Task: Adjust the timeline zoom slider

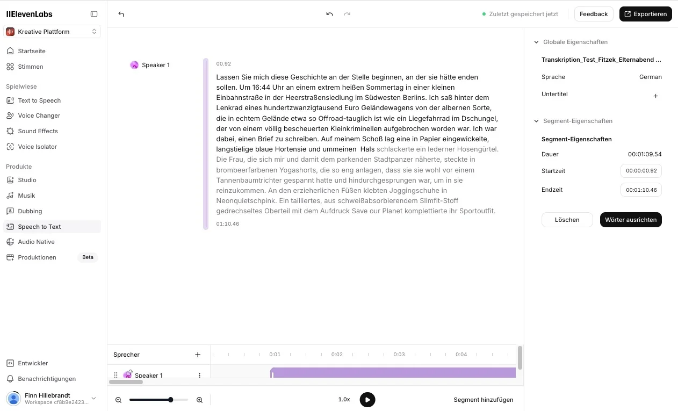Action: coord(170,400)
